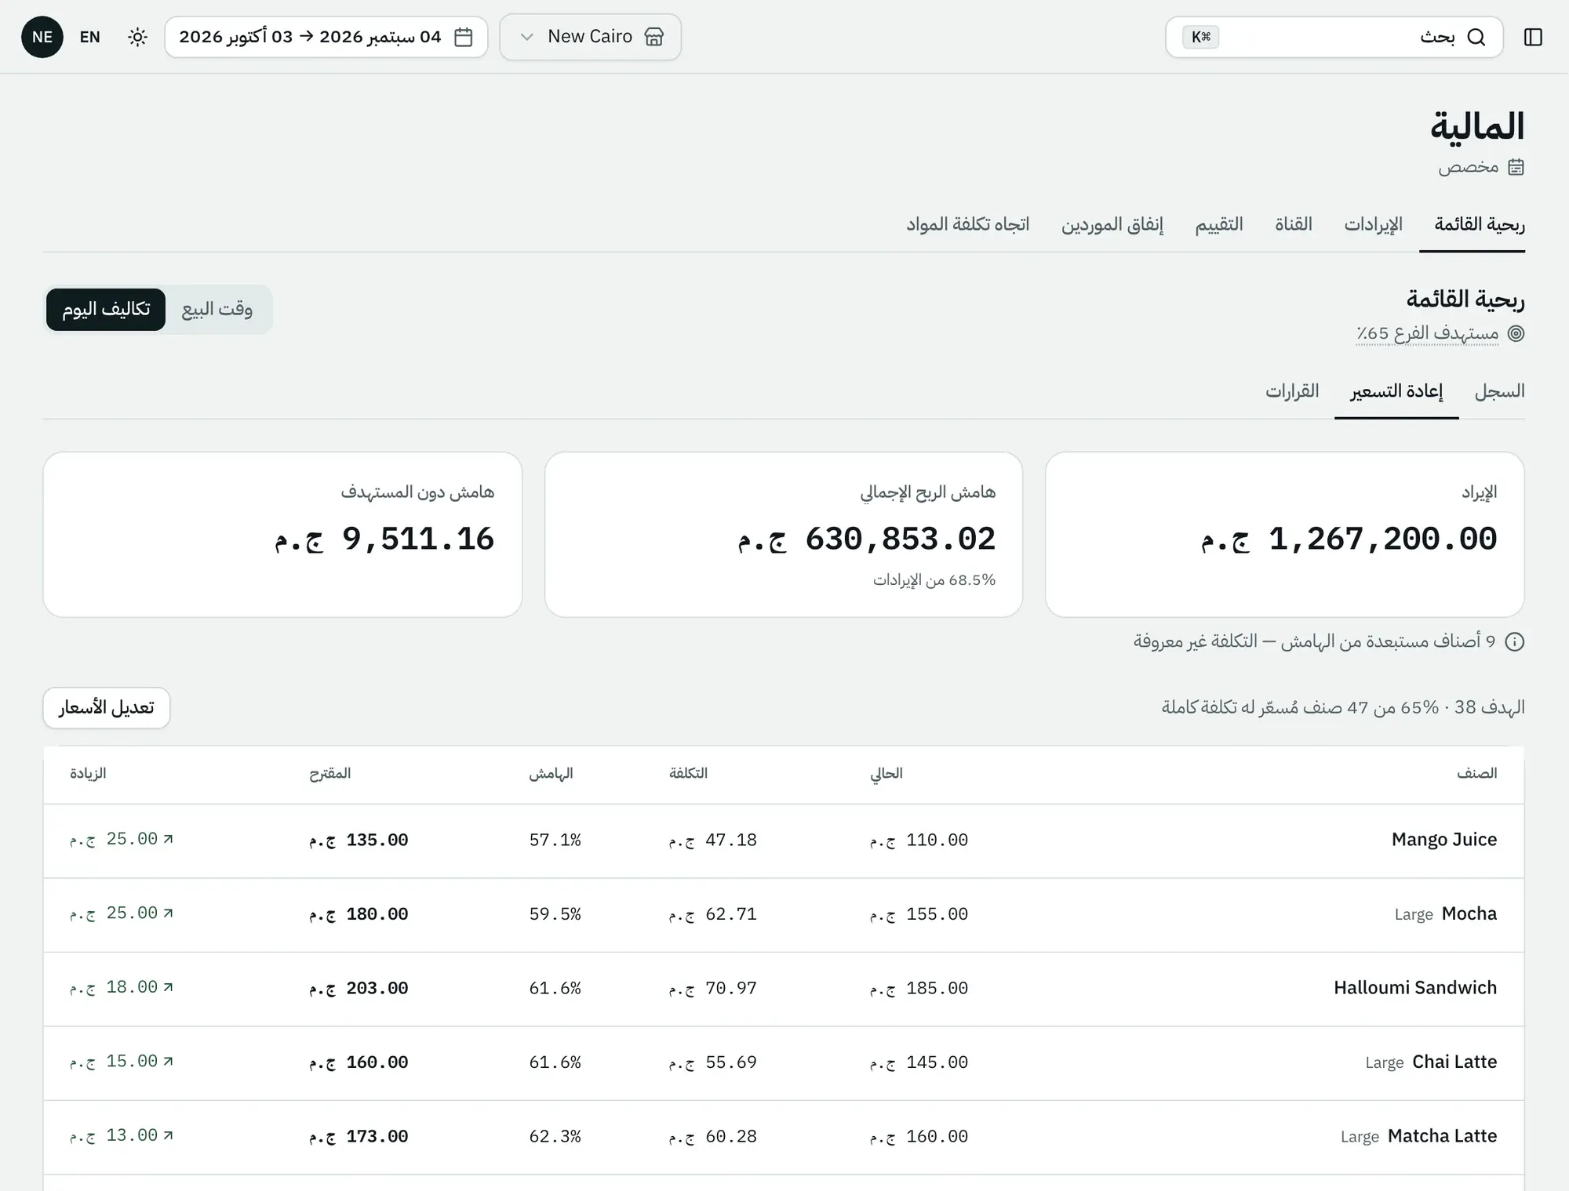This screenshot has width=1569, height=1191.
Task: Select the Chai Latte Large item
Action: click(1431, 1062)
